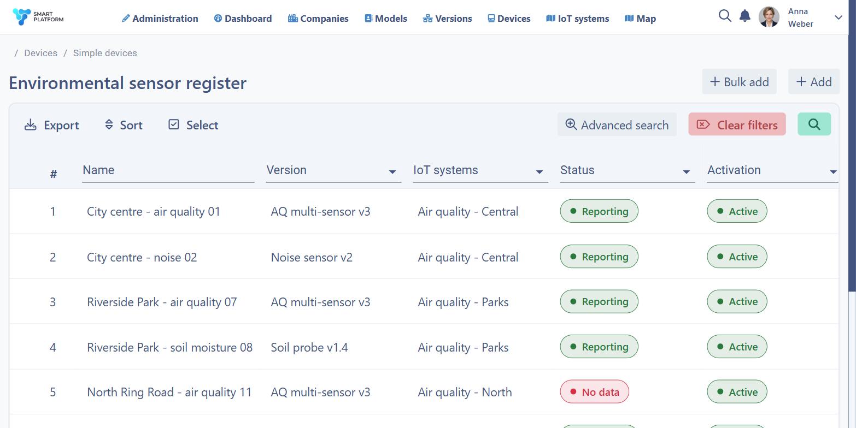Click the Name filter input field

pyautogui.click(x=168, y=170)
